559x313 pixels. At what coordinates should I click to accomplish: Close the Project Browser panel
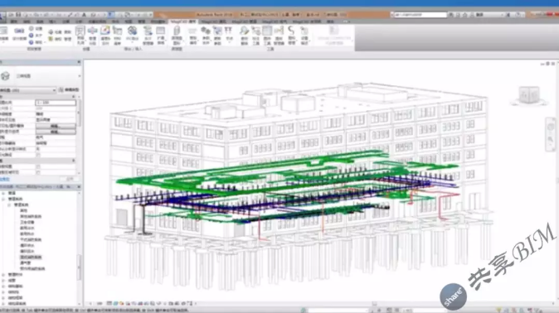coord(79,186)
